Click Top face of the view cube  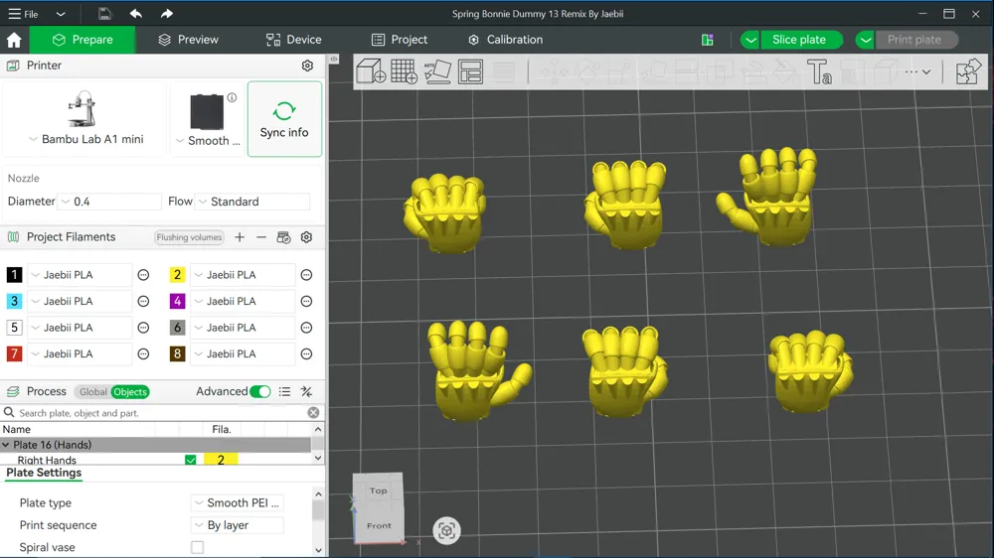(x=379, y=490)
